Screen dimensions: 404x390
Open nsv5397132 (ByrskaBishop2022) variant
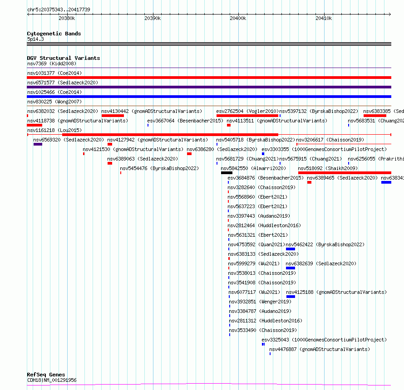pos(319,111)
